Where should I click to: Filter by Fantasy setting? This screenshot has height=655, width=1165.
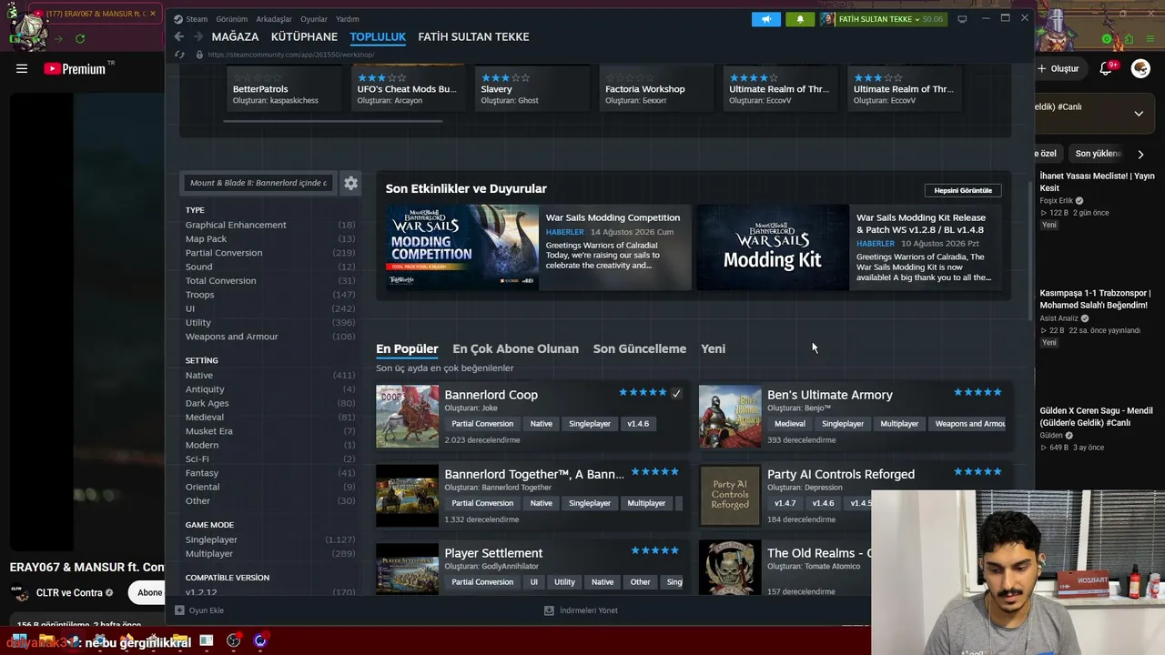[202, 473]
